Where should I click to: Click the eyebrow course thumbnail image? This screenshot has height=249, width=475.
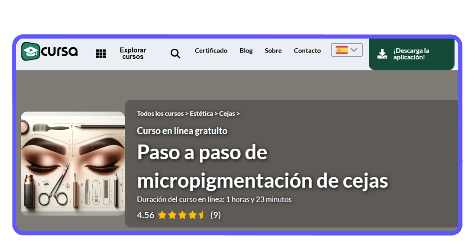[73, 164]
